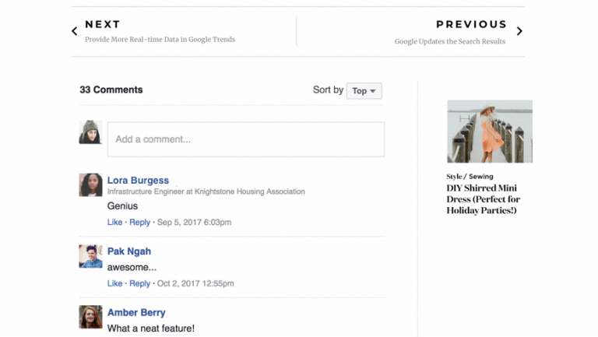
Task: Like Lora Burgess's comment
Action: tap(114, 223)
